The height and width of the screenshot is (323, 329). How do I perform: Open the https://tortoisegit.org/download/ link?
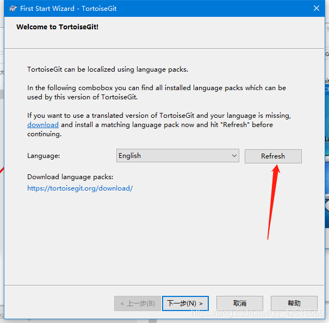pos(80,188)
